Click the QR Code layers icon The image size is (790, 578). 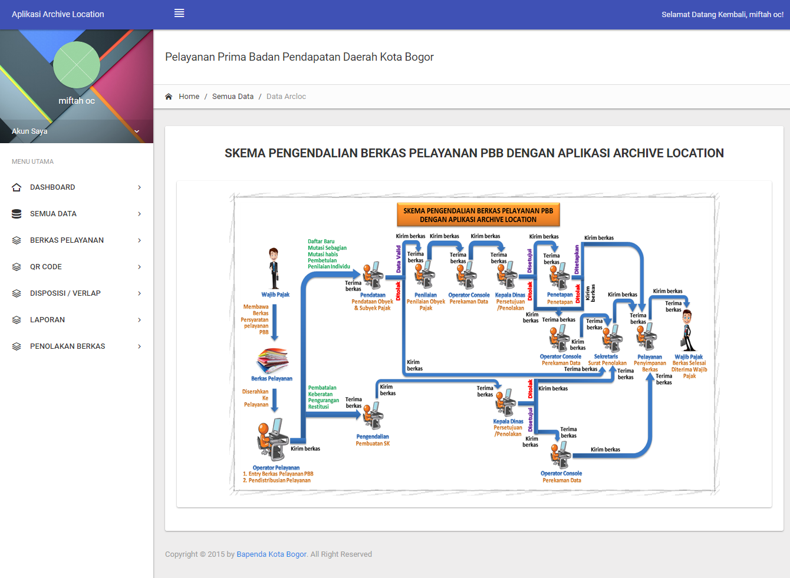17,267
